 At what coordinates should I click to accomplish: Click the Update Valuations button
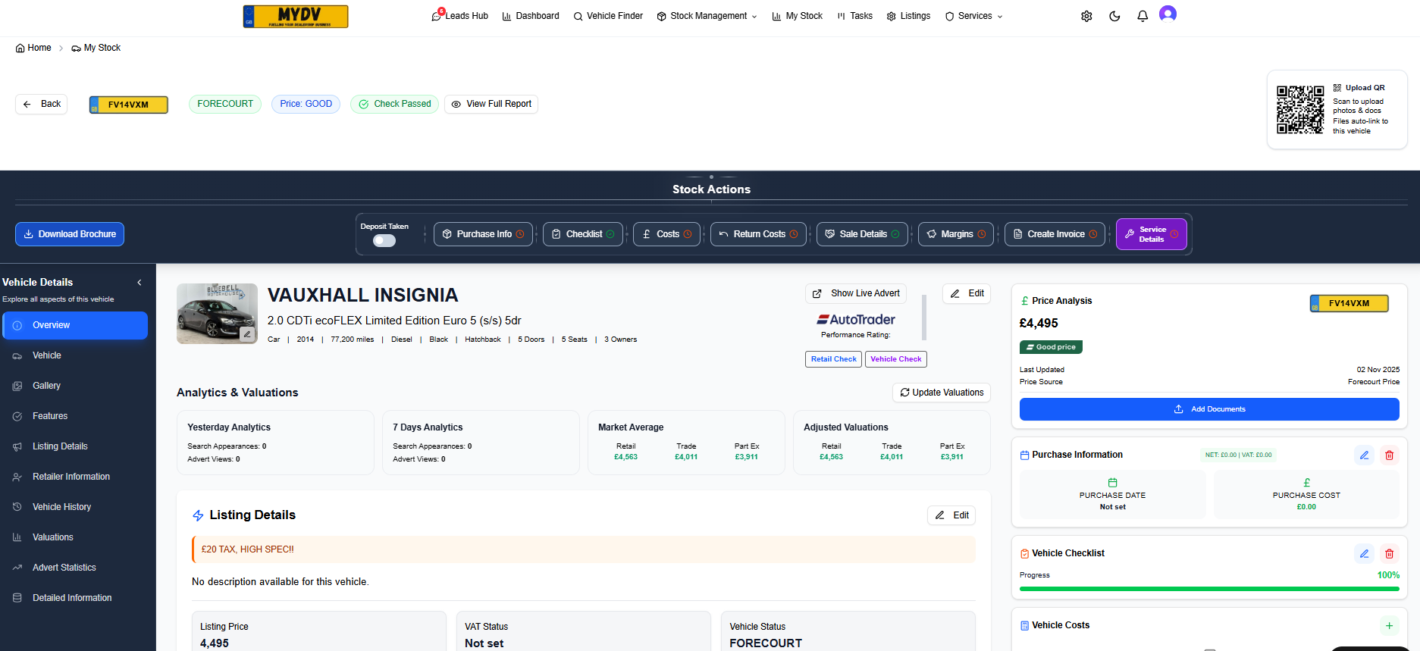[941, 393]
